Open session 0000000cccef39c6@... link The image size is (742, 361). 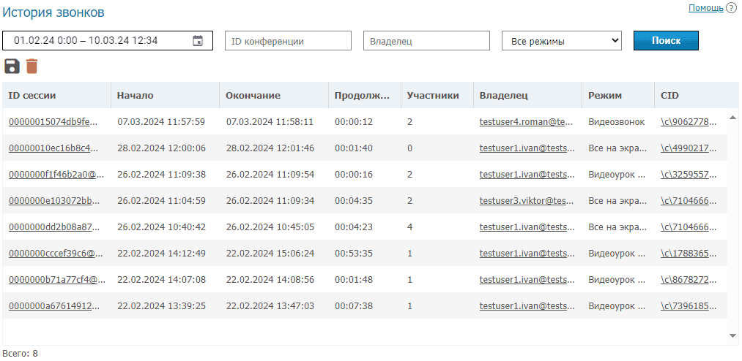pos(56,254)
